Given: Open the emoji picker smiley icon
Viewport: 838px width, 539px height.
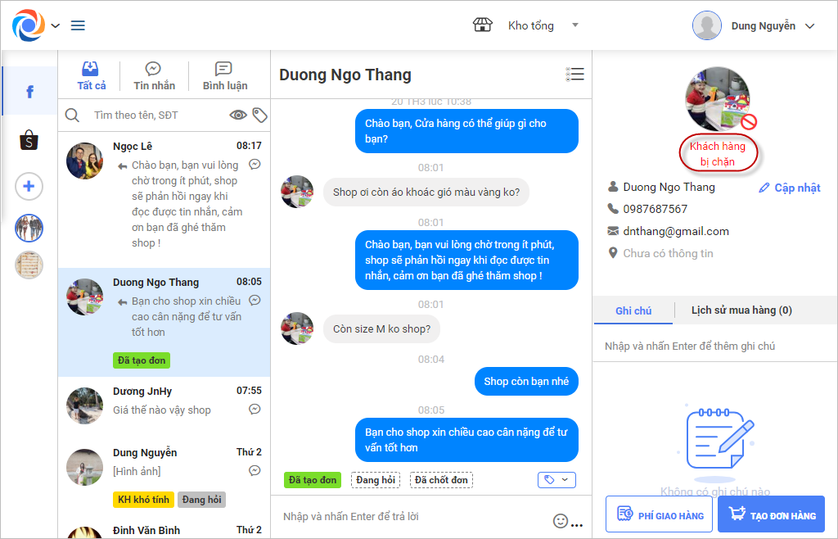Looking at the screenshot, I should pyautogui.click(x=560, y=521).
